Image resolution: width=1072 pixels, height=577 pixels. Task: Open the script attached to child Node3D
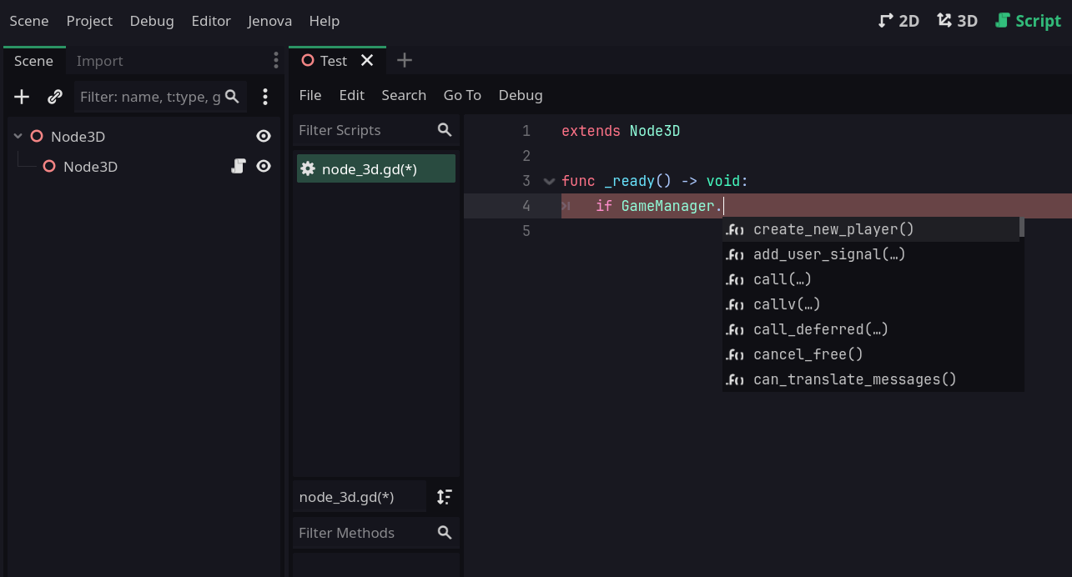coord(239,166)
